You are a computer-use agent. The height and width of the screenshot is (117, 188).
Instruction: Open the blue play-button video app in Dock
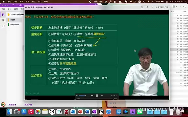126,112
